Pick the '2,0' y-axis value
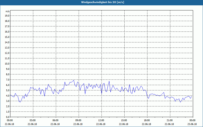The height and width of the screenshot is (127, 203). point(8,106)
